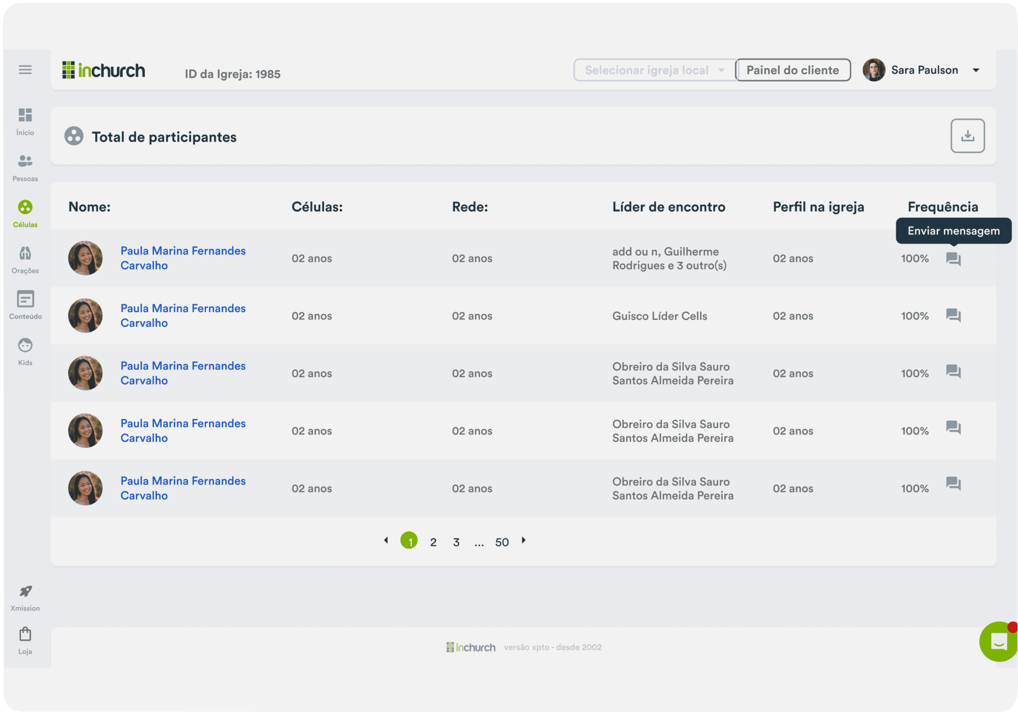Viewport: 1018px width, 712px height.
Task: Open the hamburger menu icon
Action: click(25, 70)
